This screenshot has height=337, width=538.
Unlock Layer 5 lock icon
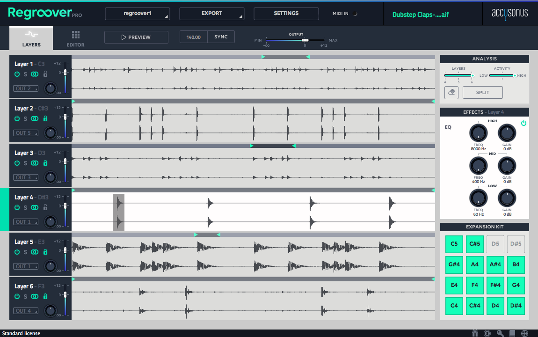(45, 252)
